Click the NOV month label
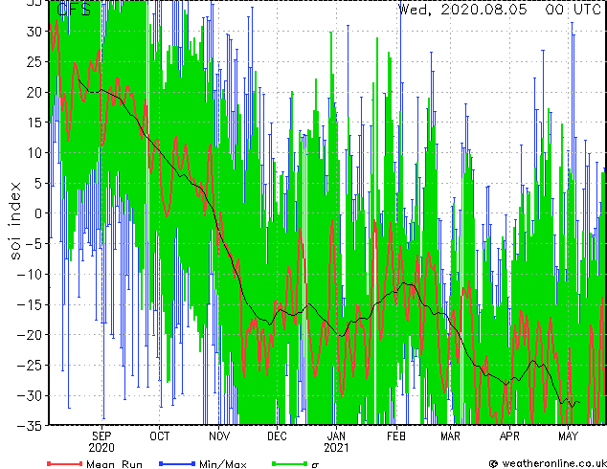This screenshot has width=607, height=469. click(x=219, y=436)
